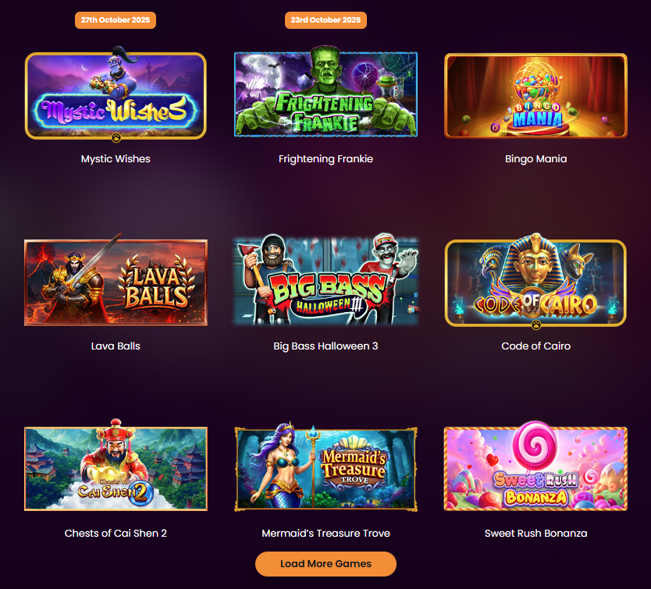Click the 23rd October 2025 date badge
Viewport: 651px width, 589px height.
tap(325, 20)
